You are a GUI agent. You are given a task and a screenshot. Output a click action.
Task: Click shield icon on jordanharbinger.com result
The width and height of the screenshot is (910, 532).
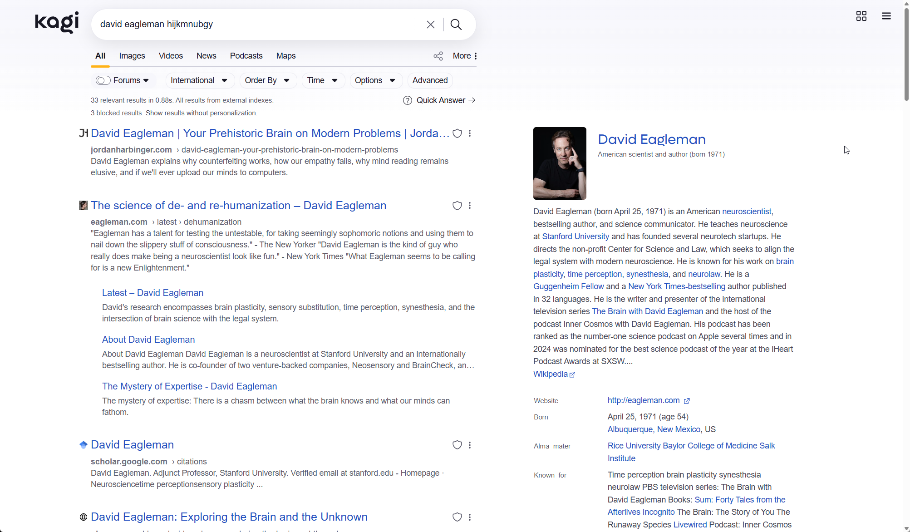pos(457,133)
